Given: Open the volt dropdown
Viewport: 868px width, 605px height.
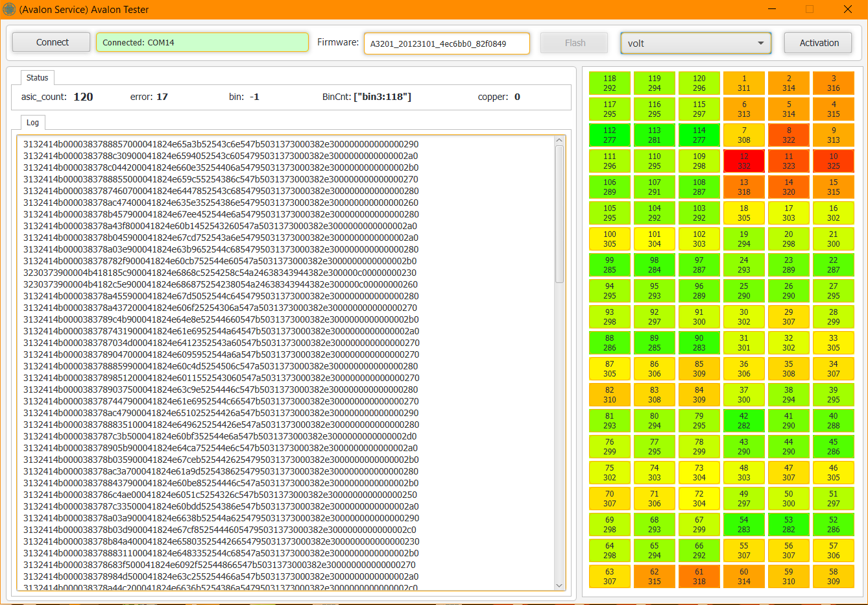Looking at the screenshot, I should click(x=696, y=43).
